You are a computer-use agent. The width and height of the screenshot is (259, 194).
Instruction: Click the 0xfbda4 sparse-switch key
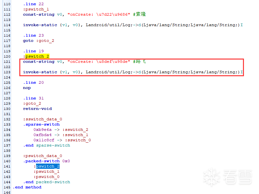(x=43, y=135)
